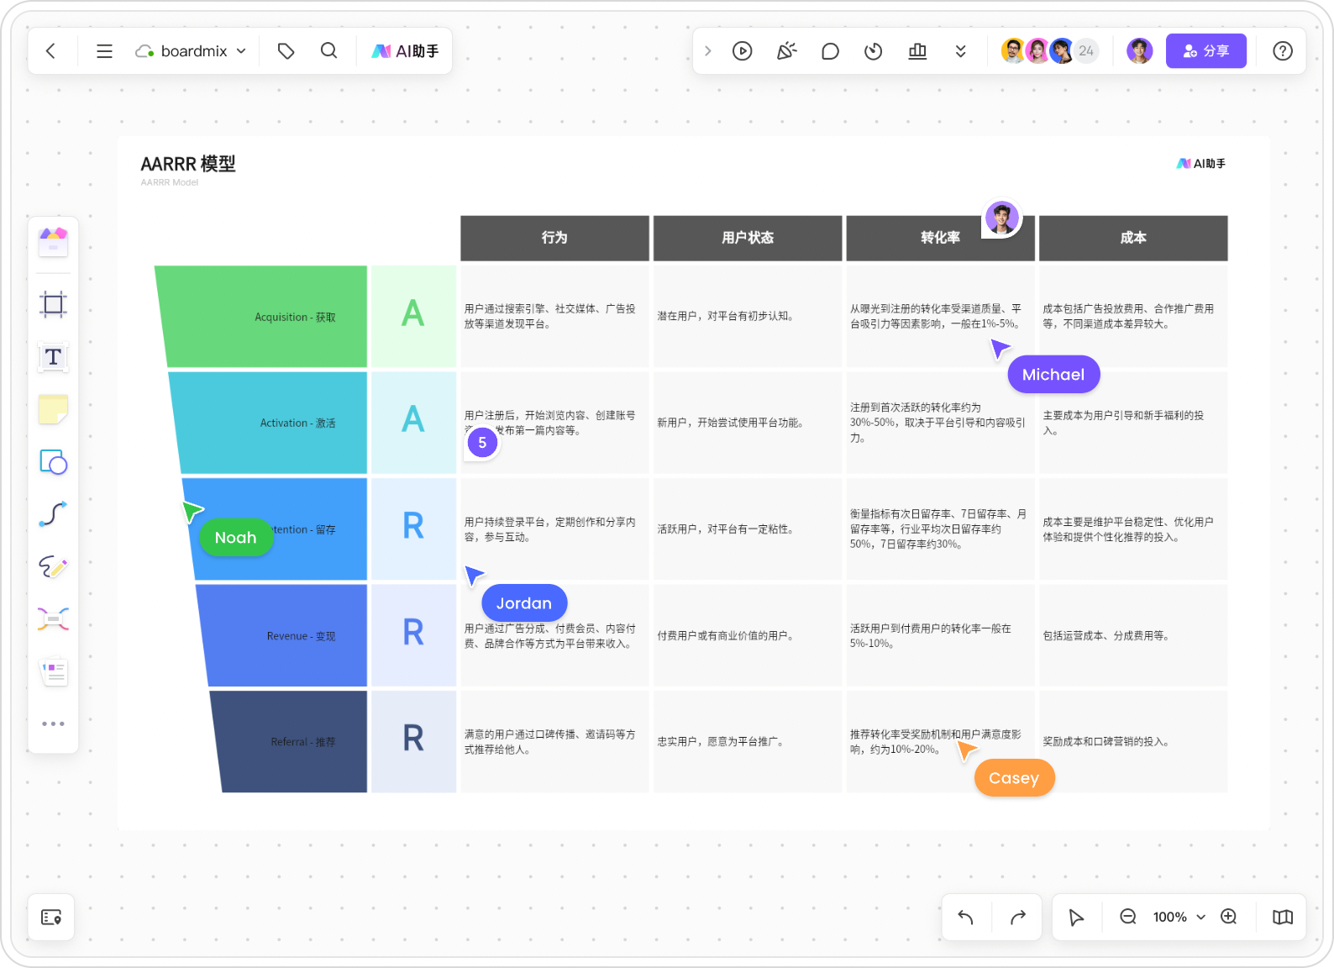Open the comment marker showing 5
The width and height of the screenshot is (1334, 968).
point(482,442)
